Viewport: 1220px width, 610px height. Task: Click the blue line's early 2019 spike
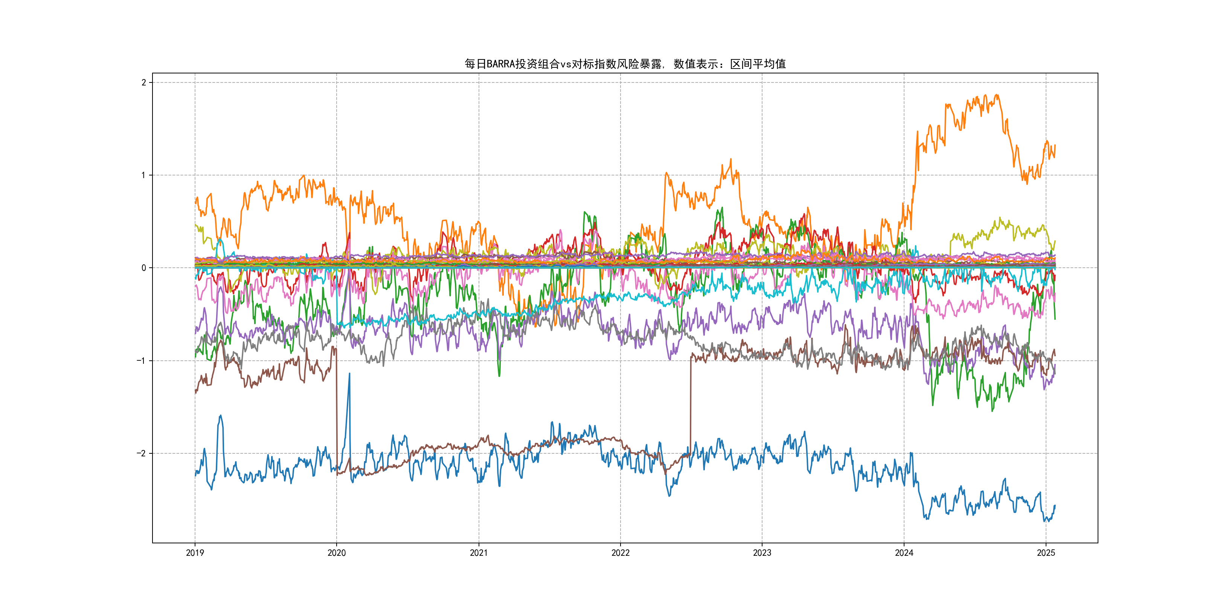point(221,416)
